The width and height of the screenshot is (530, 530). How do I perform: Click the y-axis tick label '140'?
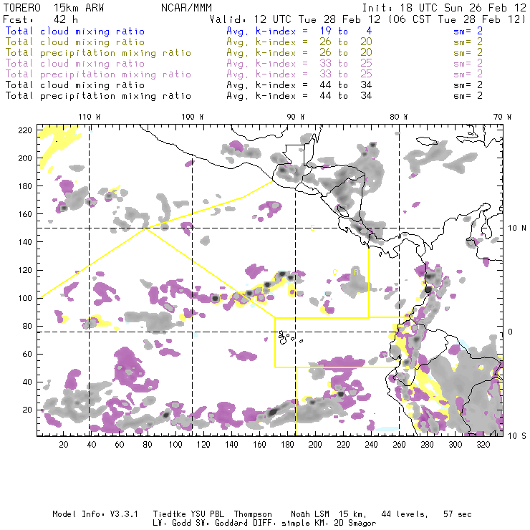pyautogui.click(x=25, y=242)
